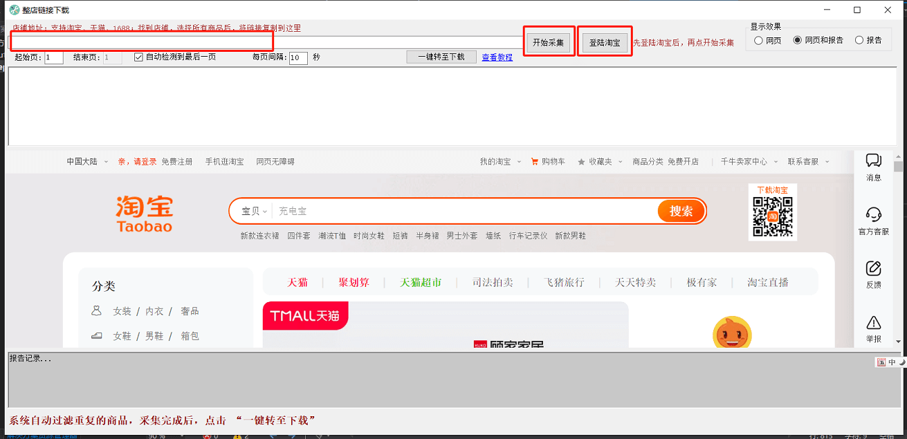The width and height of the screenshot is (907, 439).
Task: Open the 箱包 category
Action: pyautogui.click(x=190, y=336)
